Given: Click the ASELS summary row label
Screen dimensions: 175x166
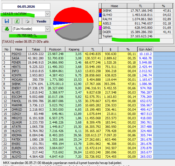Looking at the screenshot, I should click(107, 23).
